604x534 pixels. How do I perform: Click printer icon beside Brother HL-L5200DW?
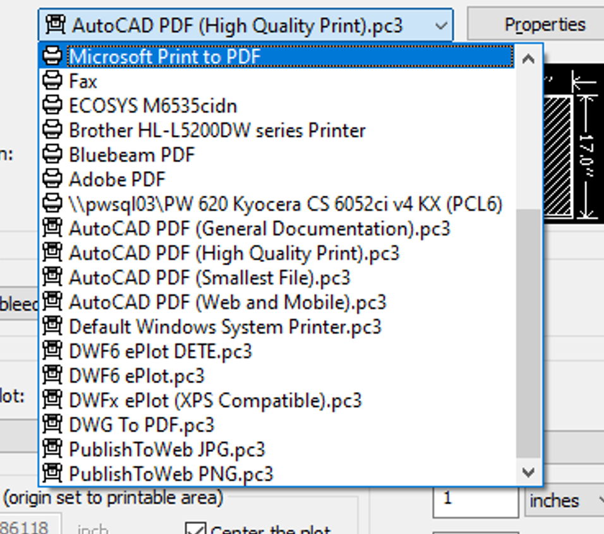pos(52,129)
